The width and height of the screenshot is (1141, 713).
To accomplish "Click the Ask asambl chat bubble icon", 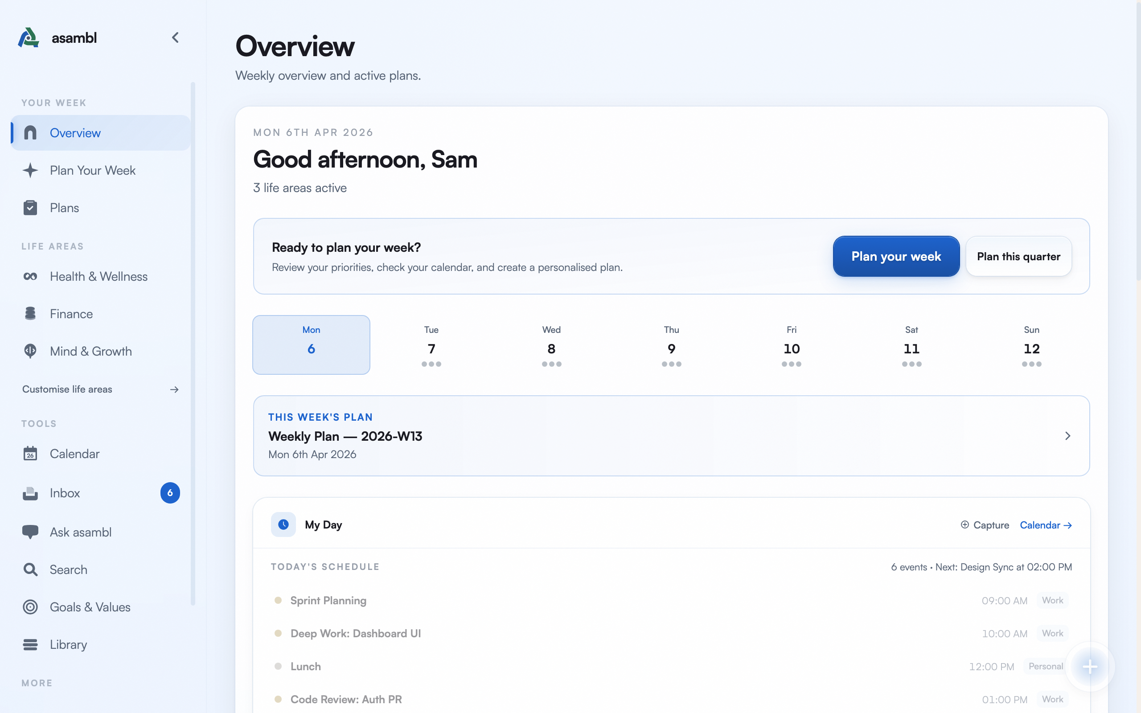I will [x=30, y=532].
